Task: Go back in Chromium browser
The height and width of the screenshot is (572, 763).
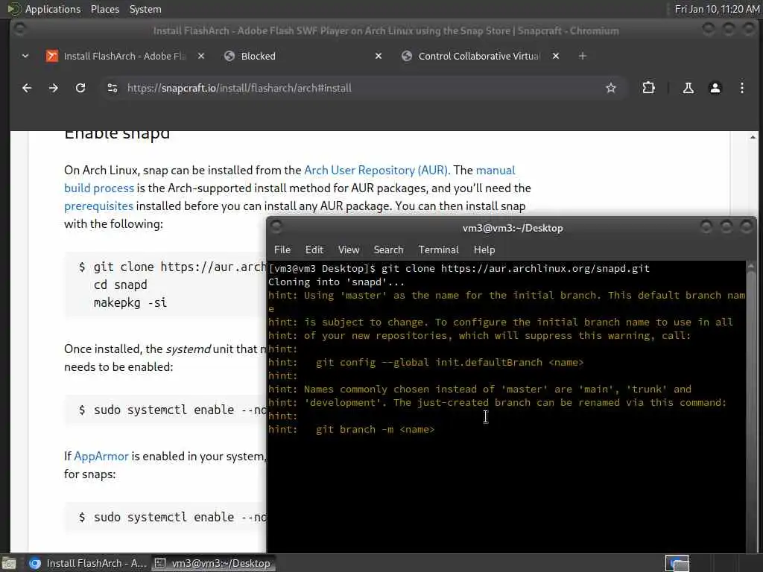Action: 27,88
